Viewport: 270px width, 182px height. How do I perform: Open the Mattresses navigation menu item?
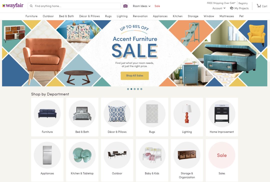pos(226,16)
